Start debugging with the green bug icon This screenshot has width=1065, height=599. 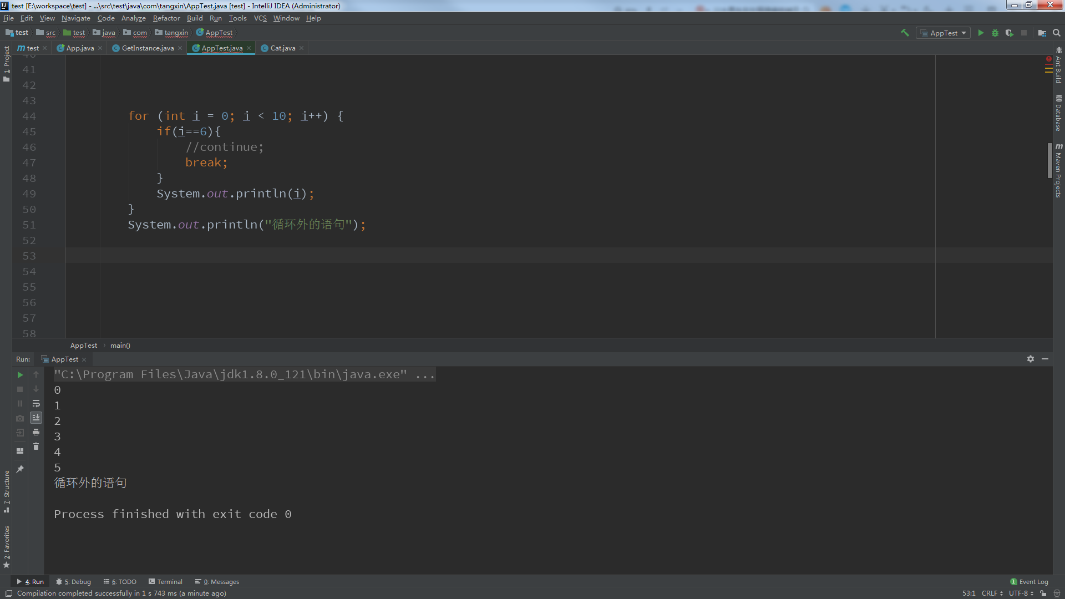995,33
